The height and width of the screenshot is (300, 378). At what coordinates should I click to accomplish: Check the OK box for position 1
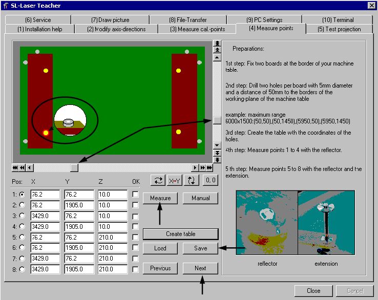pyautogui.click(x=135, y=195)
